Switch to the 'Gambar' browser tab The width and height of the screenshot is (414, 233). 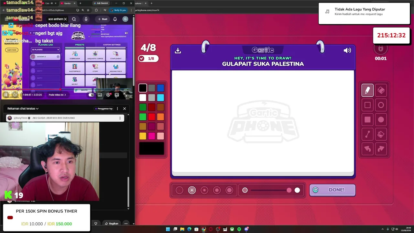[68, 3]
